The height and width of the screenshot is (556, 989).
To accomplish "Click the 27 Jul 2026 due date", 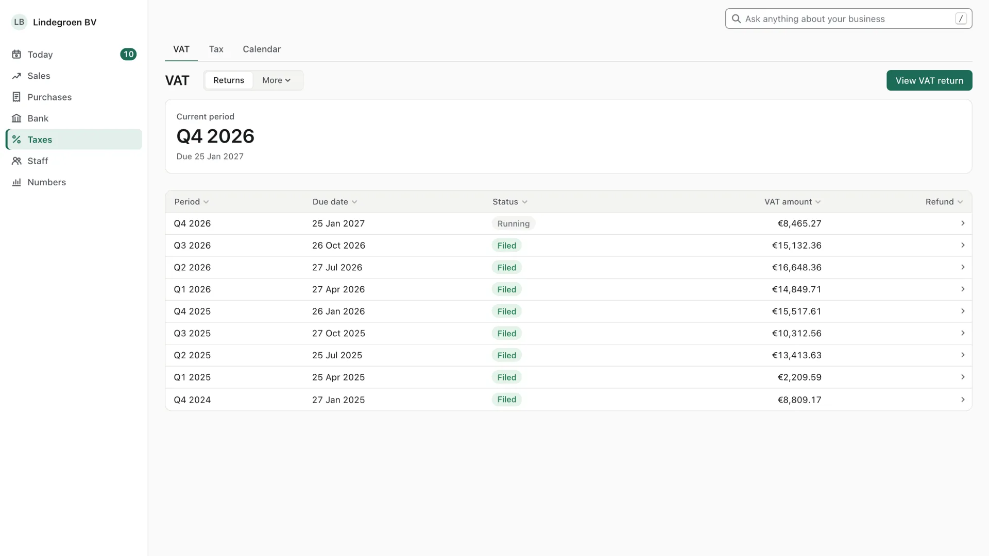I will [337, 267].
